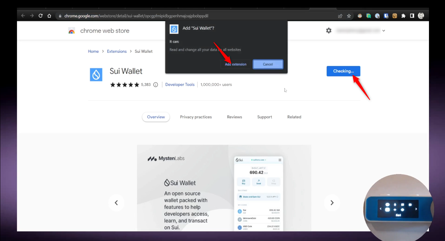
Task: Open the Extensions puzzle piece menu
Action: pyautogui.click(x=403, y=16)
